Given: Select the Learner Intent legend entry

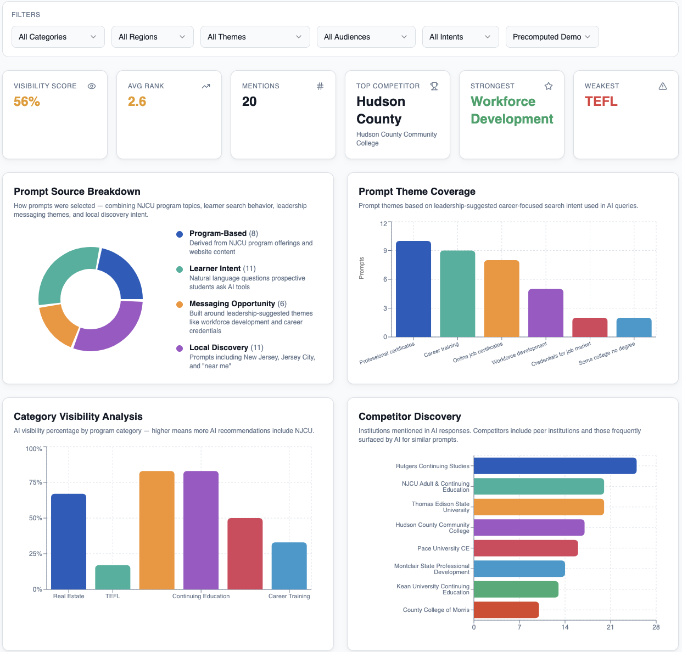Looking at the screenshot, I should (x=215, y=268).
